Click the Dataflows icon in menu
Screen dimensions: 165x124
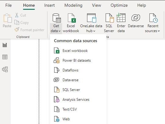click(57, 70)
